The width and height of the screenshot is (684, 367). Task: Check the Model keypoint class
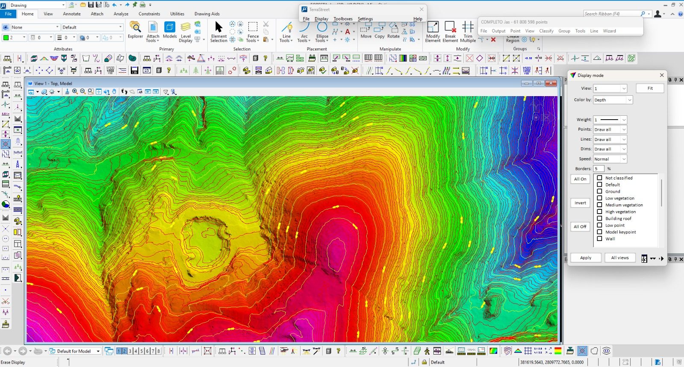pyautogui.click(x=599, y=232)
